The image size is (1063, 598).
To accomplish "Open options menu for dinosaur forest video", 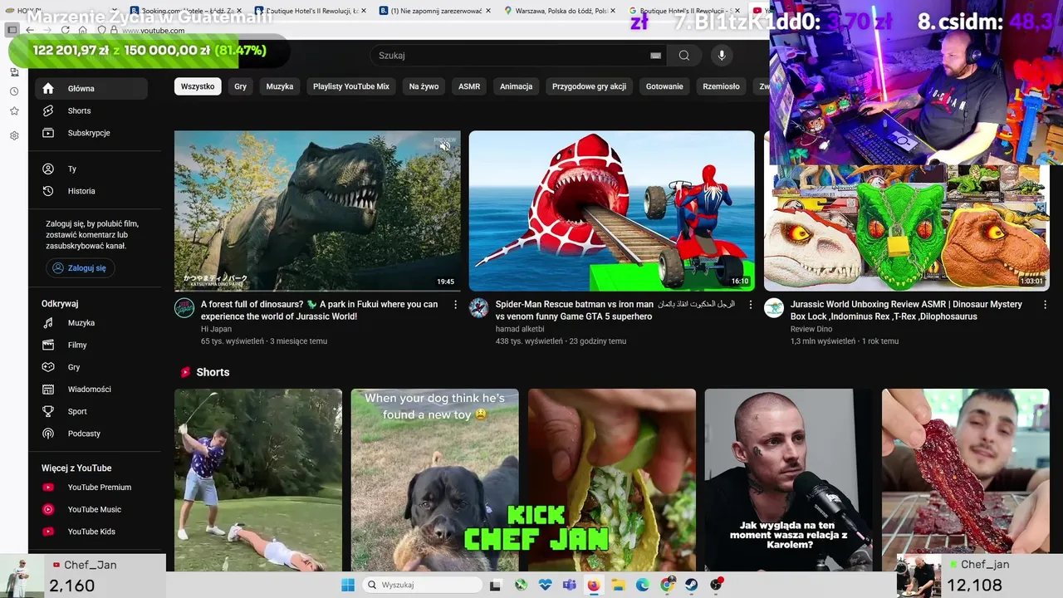I will tap(455, 305).
